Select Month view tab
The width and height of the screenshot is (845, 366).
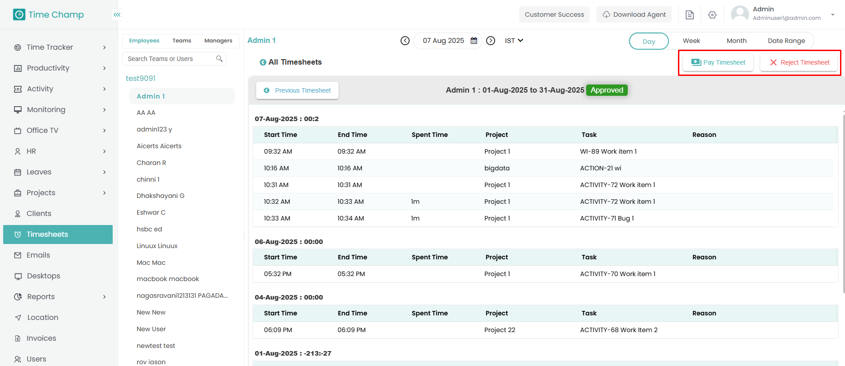[737, 41]
